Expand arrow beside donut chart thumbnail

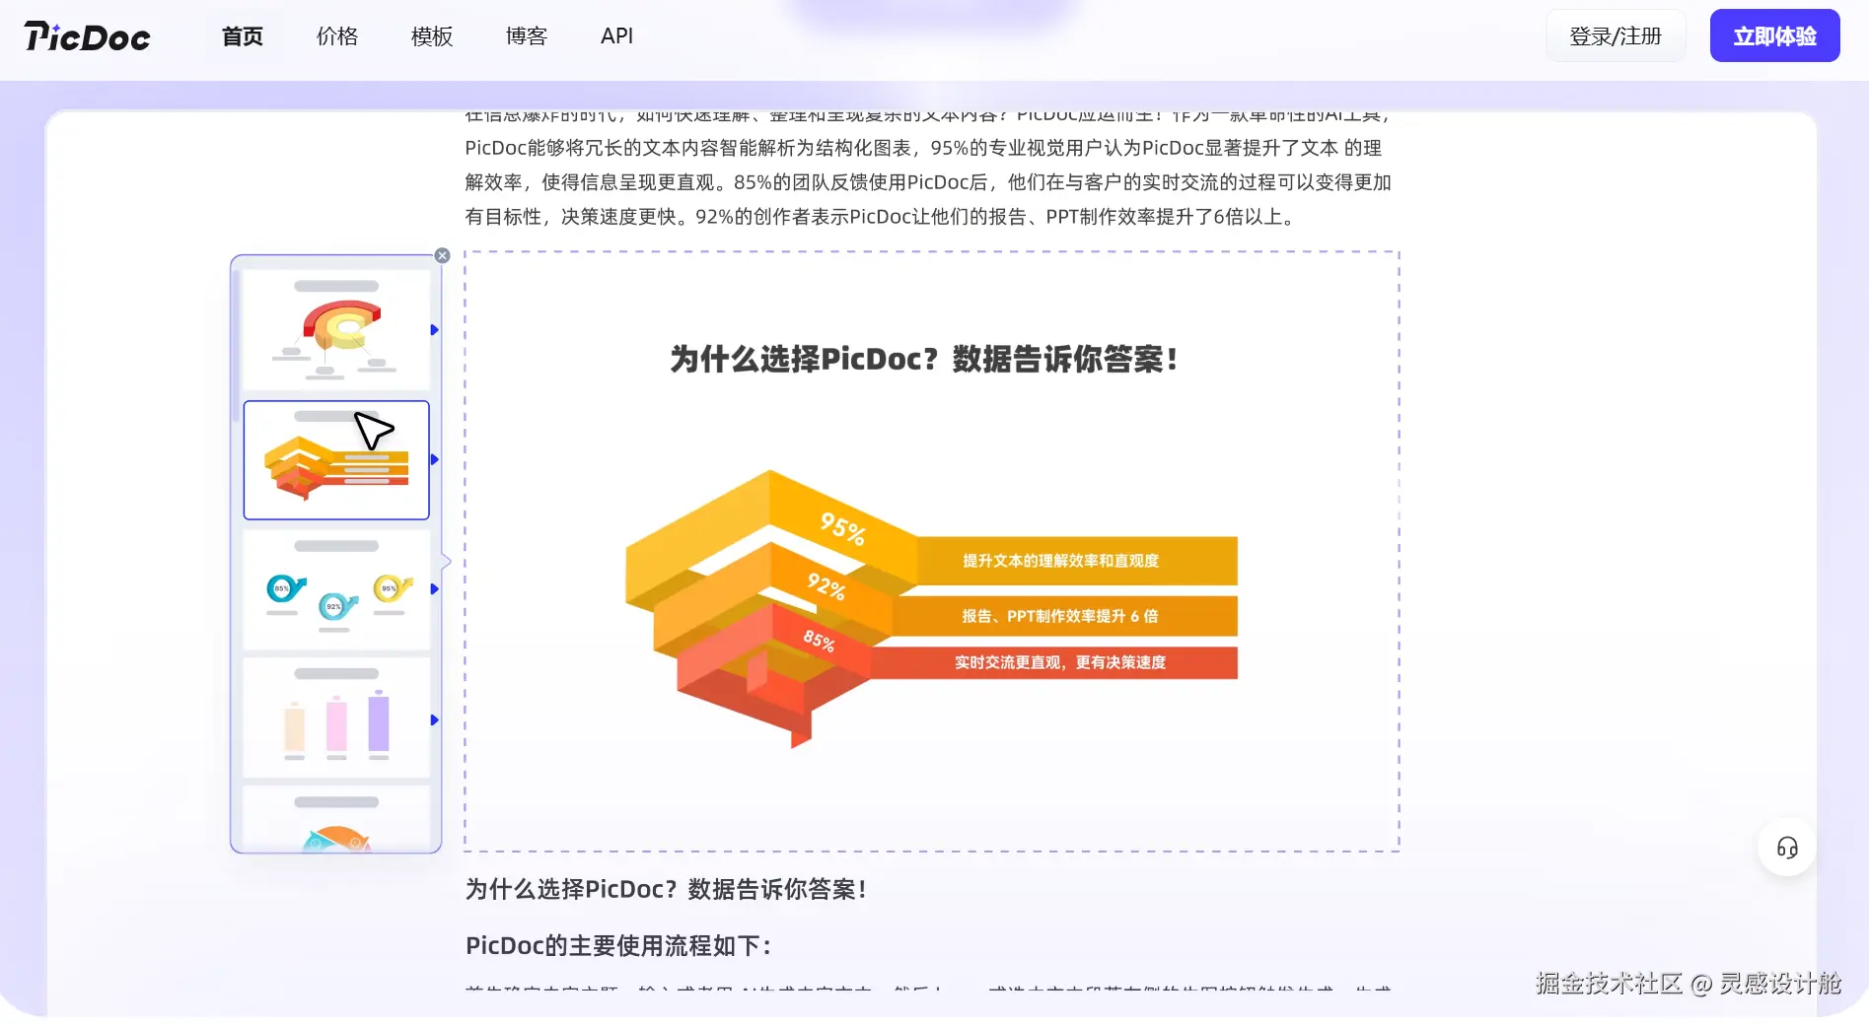click(x=434, y=330)
